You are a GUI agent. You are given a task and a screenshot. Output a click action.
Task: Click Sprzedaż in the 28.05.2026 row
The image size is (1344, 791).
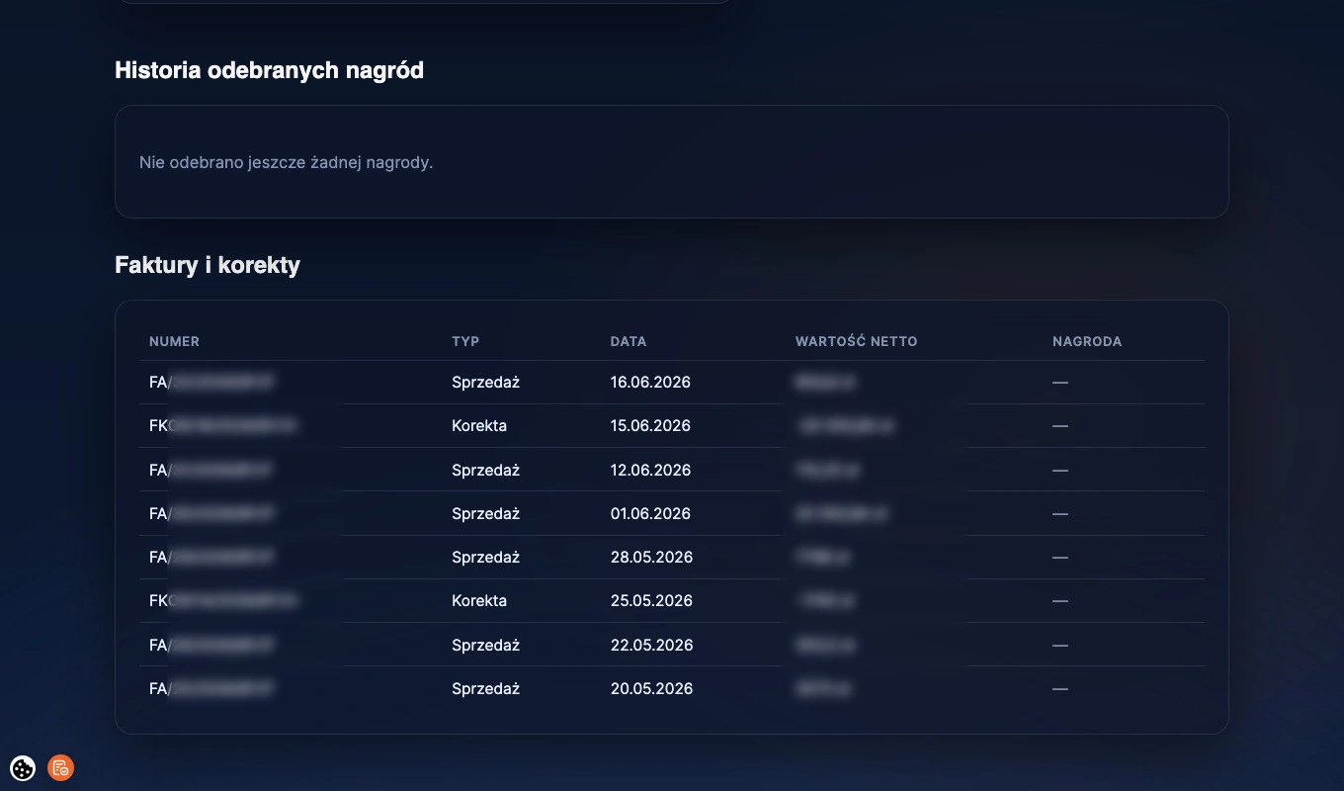(x=485, y=557)
